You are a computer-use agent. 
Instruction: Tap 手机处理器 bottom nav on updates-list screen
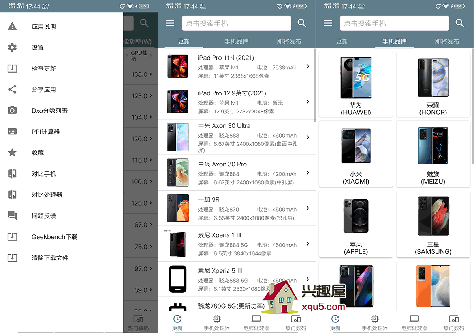click(x=217, y=322)
